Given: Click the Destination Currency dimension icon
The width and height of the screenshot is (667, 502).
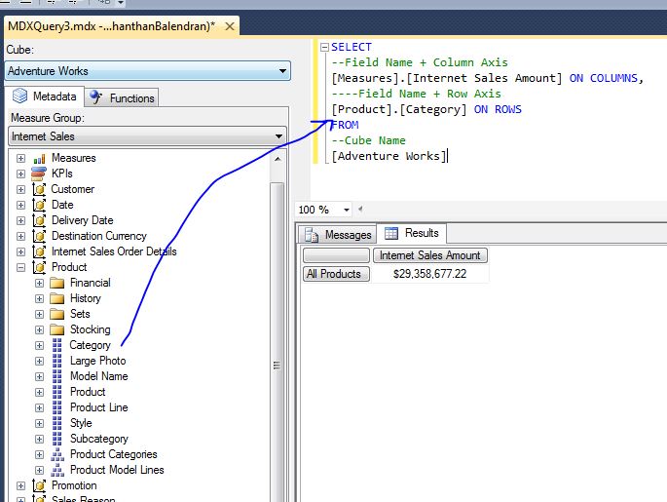Looking at the screenshot, I should 39,236.
